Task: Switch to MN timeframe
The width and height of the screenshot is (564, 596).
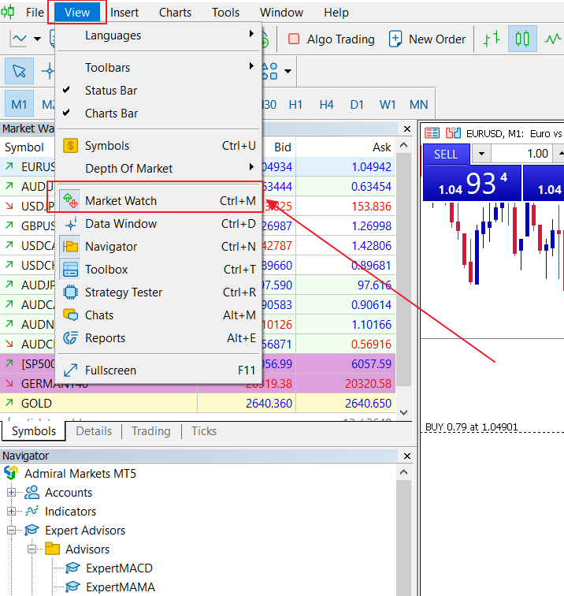Action: click(x=418, y=105)
